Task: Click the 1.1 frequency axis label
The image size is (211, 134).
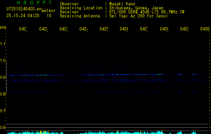Action: coord(3,44)
